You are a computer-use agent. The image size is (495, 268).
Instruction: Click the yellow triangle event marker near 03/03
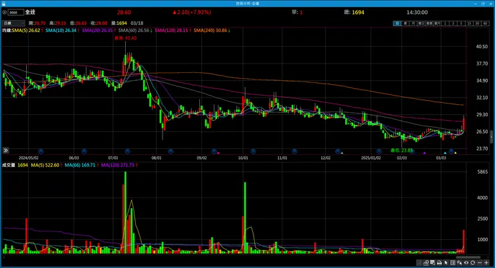pyautogui.click(x=456, y=153)
